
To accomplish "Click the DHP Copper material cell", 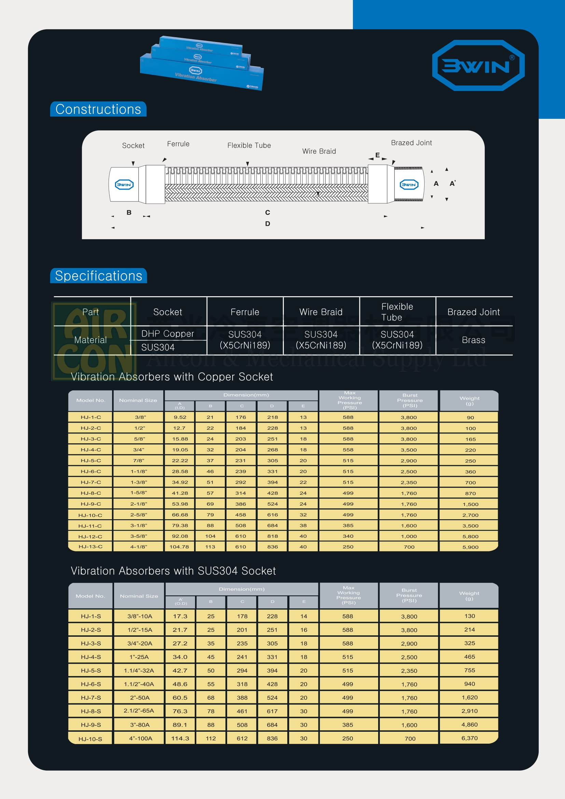I will (168, 334).
